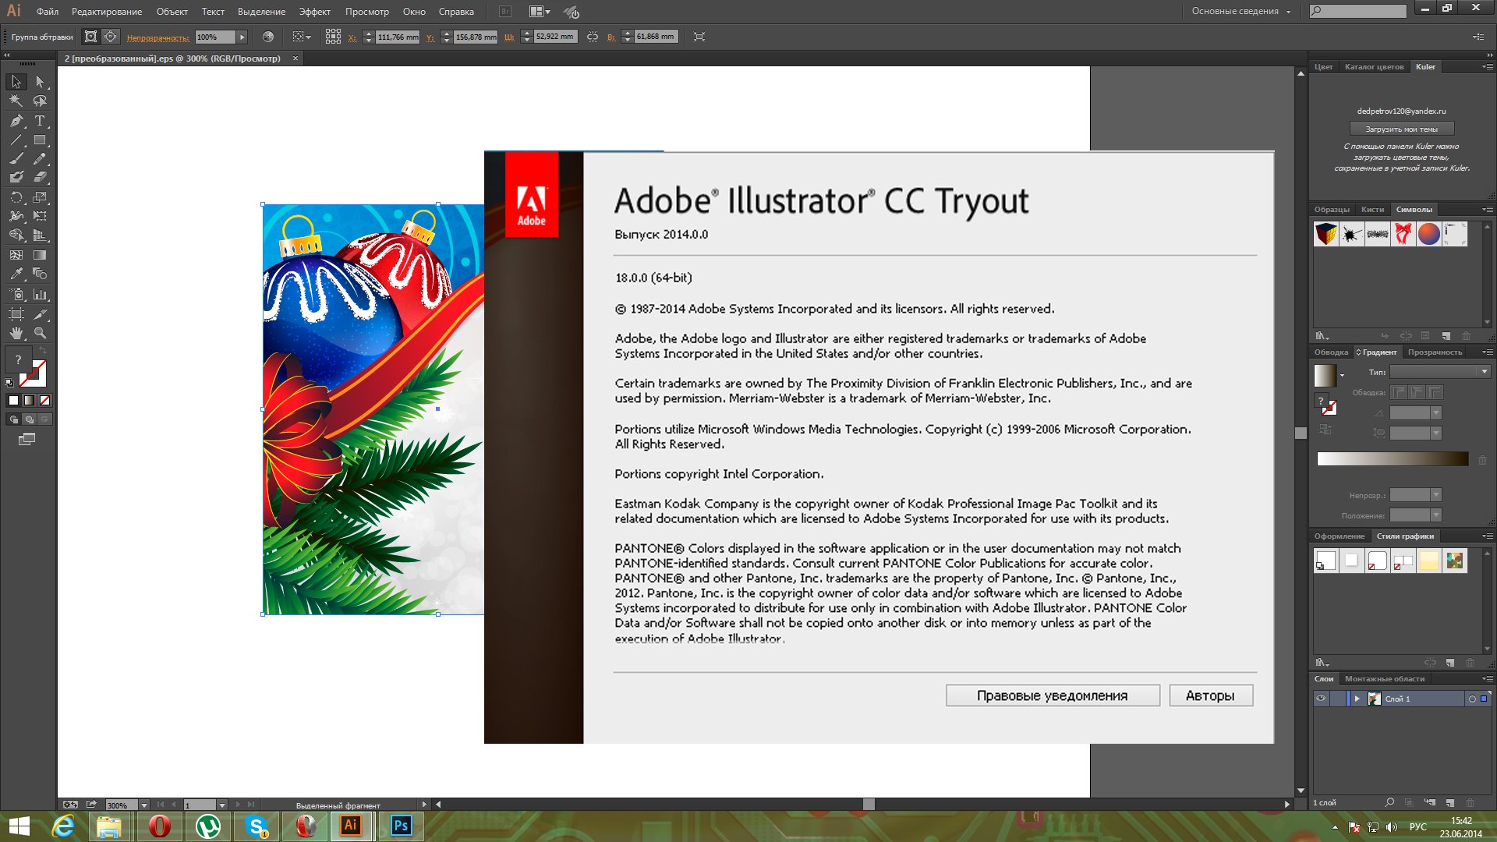Reset default fill and stroke
Image resolution: width=1497 pixels, height=842 pixels.
(x=9, y=383)
